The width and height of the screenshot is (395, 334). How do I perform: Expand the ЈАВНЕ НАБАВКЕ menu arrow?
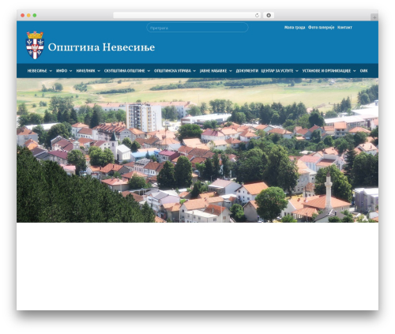click(231, 71)
